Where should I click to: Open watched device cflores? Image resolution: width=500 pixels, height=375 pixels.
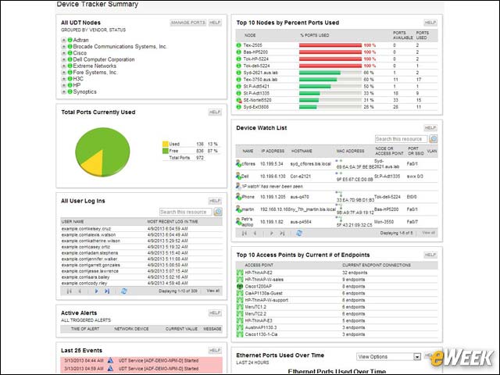tap(248, 163)
